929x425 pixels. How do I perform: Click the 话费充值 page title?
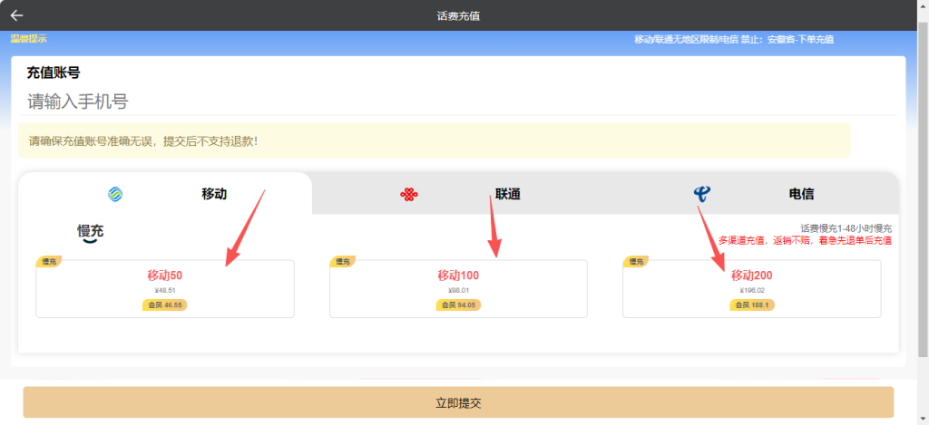pos(458,16)
